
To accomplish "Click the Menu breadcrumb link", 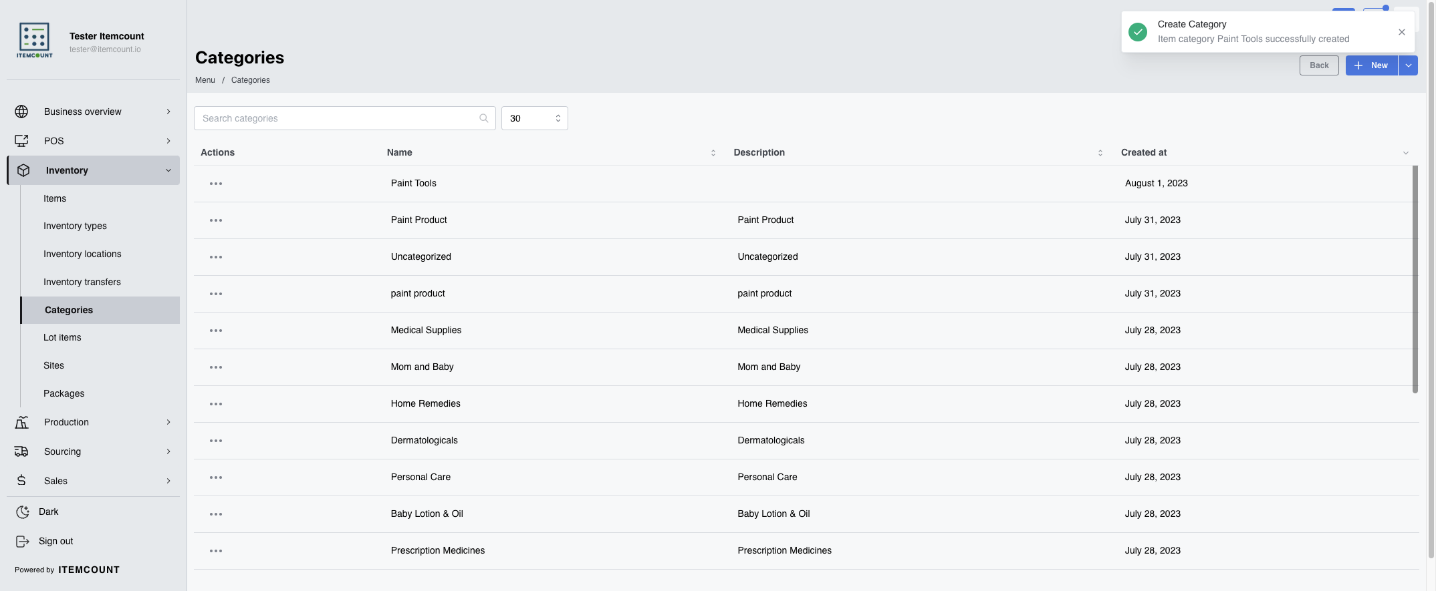I will coord(205,80).
